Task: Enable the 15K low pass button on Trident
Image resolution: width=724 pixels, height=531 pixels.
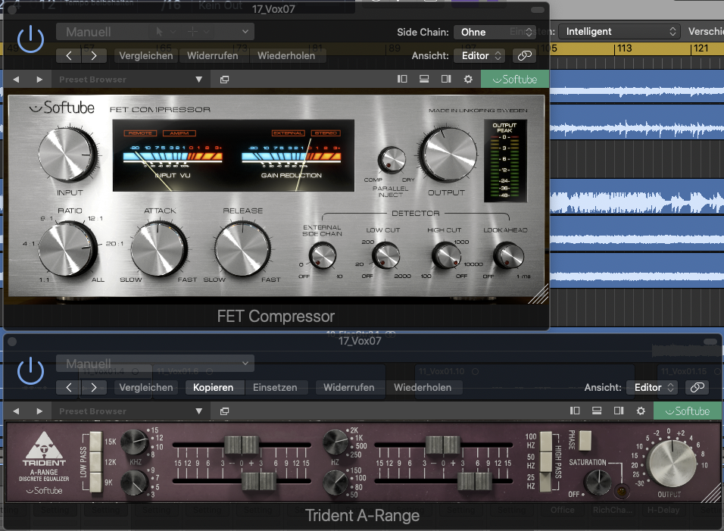Action: coord(95,440)
